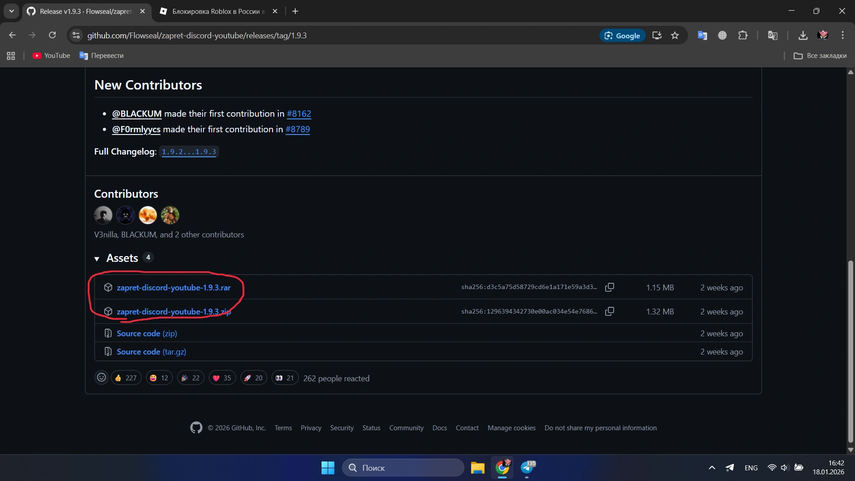The image size is (855, 481).
Task: Collapse the Assets section
Action: click(97, 258)
